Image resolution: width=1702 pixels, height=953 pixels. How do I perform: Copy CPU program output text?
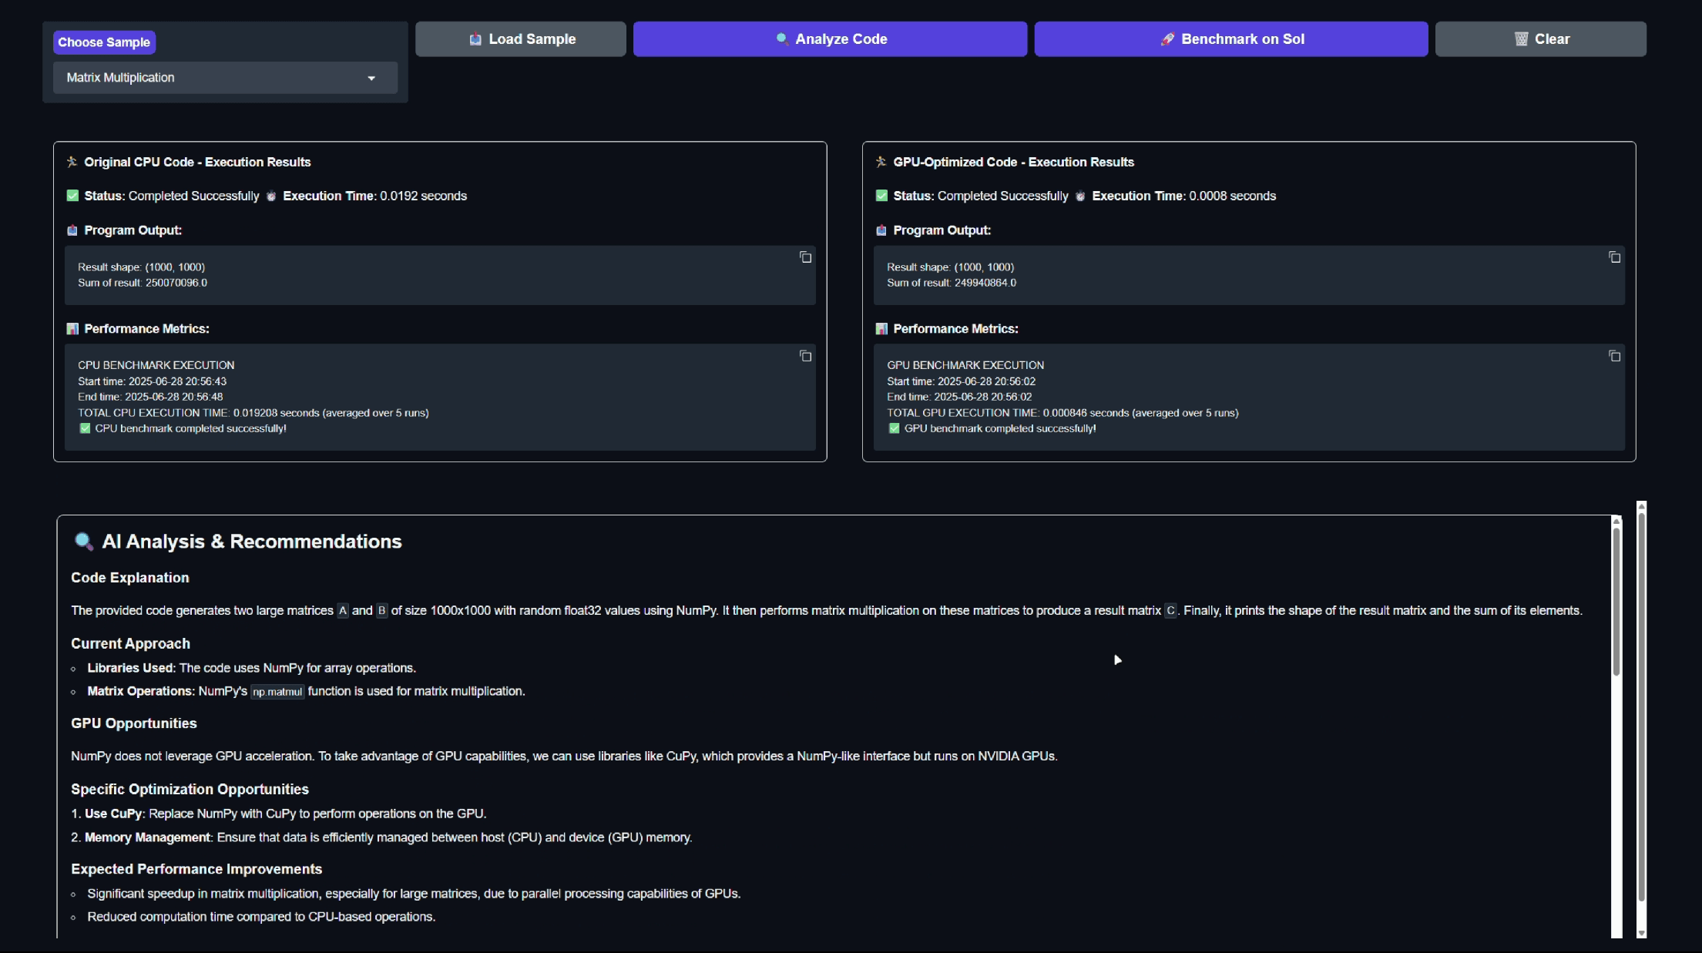click(805, 257)
